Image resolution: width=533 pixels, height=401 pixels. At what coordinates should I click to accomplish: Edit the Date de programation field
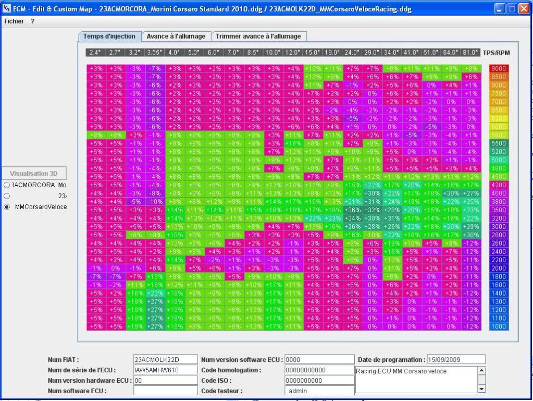pos(456,359)
